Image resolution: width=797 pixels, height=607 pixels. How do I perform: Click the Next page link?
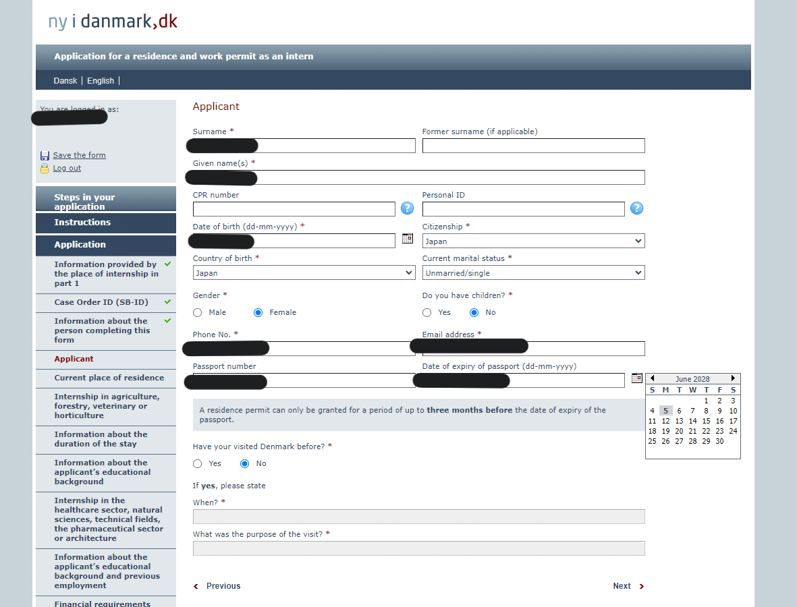coord(622,586)
